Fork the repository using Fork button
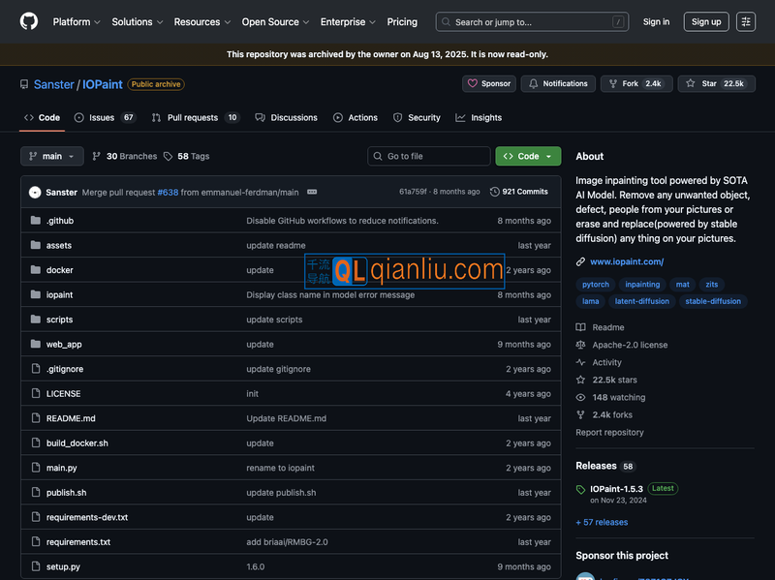 (x=635, y=84)
